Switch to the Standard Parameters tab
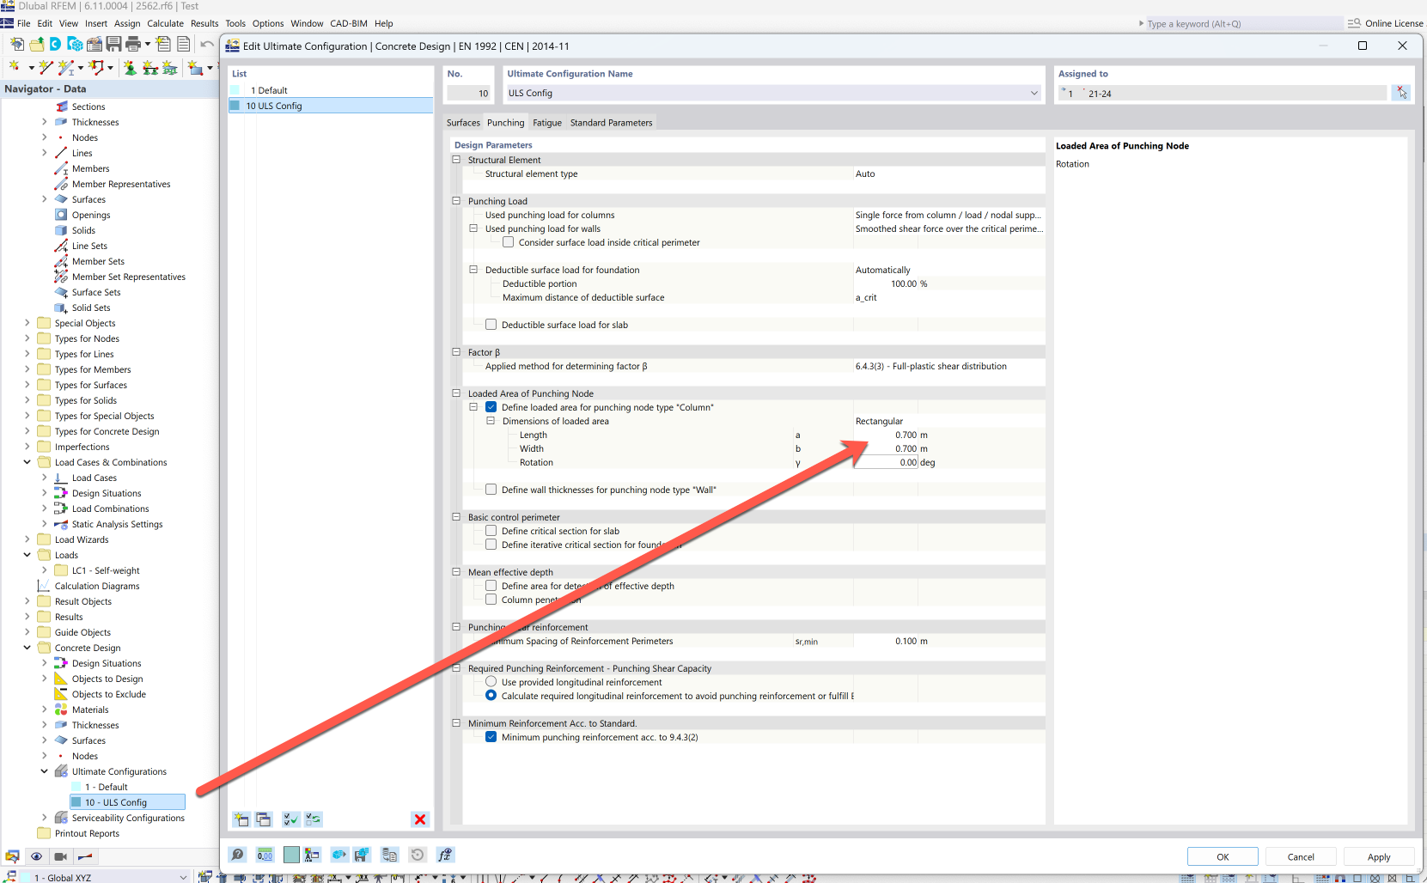The width and height of the screenshot is (1427, 883). tap(611, 123)
